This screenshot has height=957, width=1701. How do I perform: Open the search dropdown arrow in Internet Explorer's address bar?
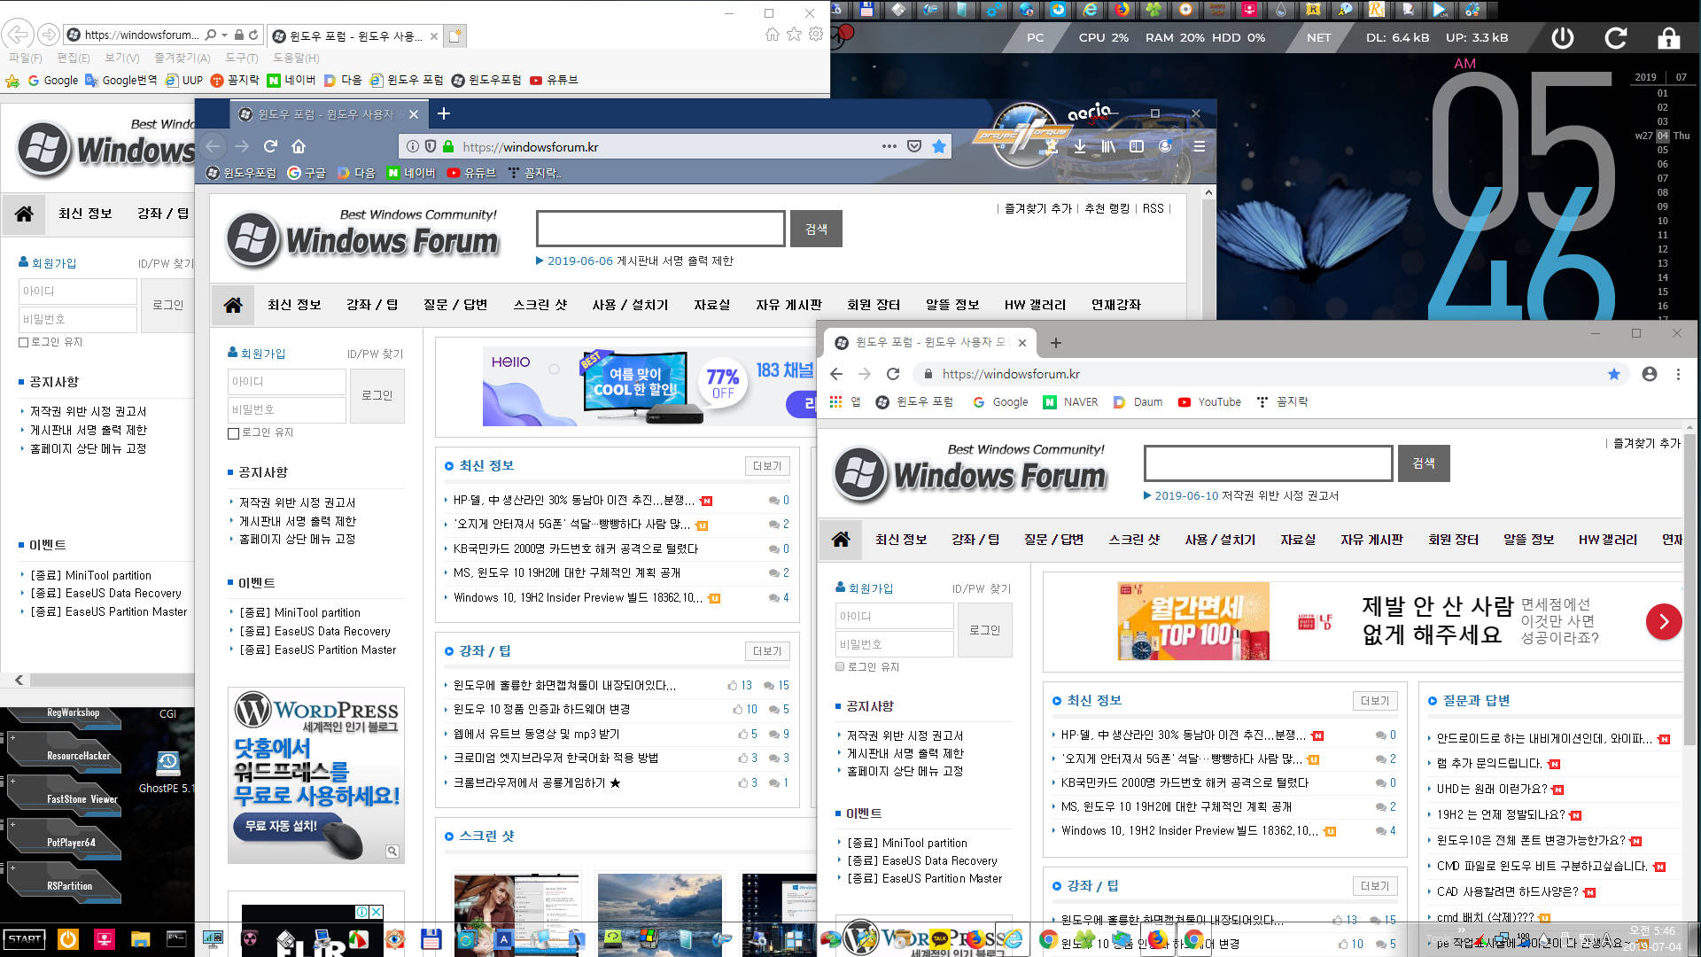224,35
